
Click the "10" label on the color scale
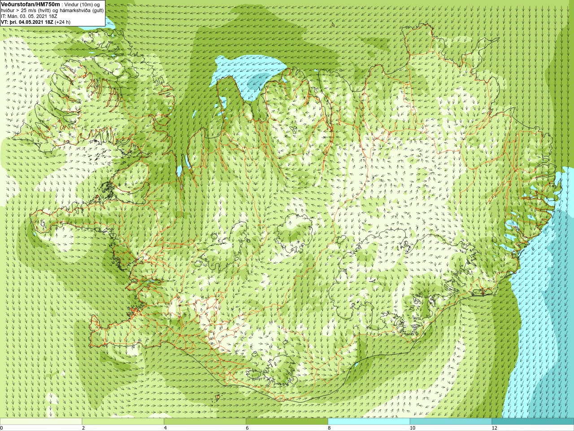[413, 428]
